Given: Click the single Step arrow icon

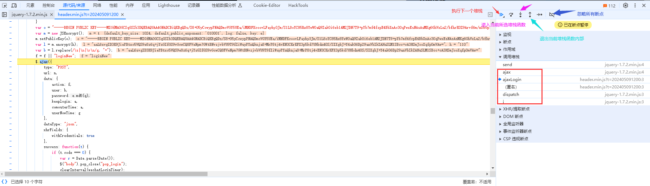Looking at the screenshot, I should pos(539,15).
